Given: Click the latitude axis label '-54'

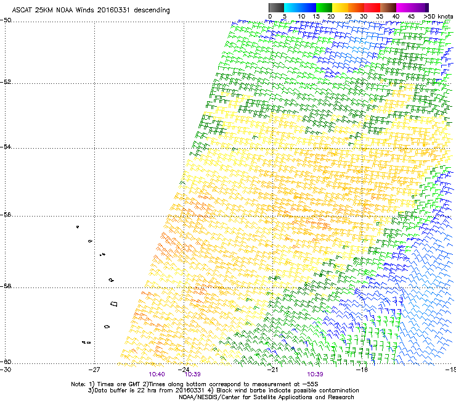Looking at the screenshot, I should tap(6, 146).
